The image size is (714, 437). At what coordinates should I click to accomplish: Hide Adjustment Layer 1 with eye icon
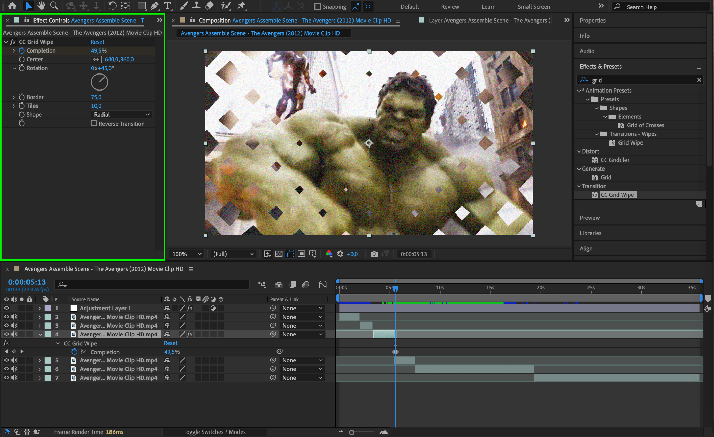(6, 308)
